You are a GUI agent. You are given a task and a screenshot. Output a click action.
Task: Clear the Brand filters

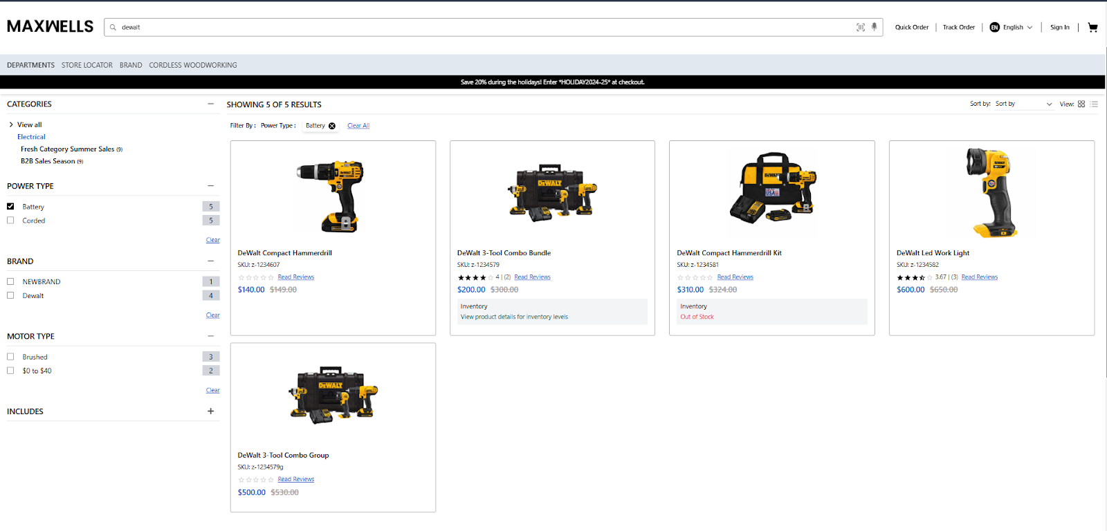point(213,315)
